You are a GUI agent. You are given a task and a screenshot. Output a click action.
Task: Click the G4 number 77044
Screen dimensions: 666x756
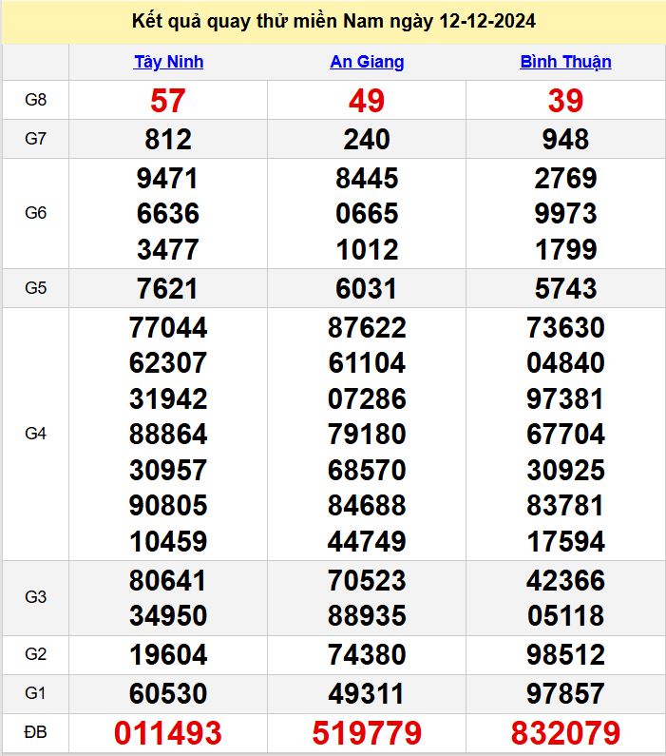pos(168,327)
